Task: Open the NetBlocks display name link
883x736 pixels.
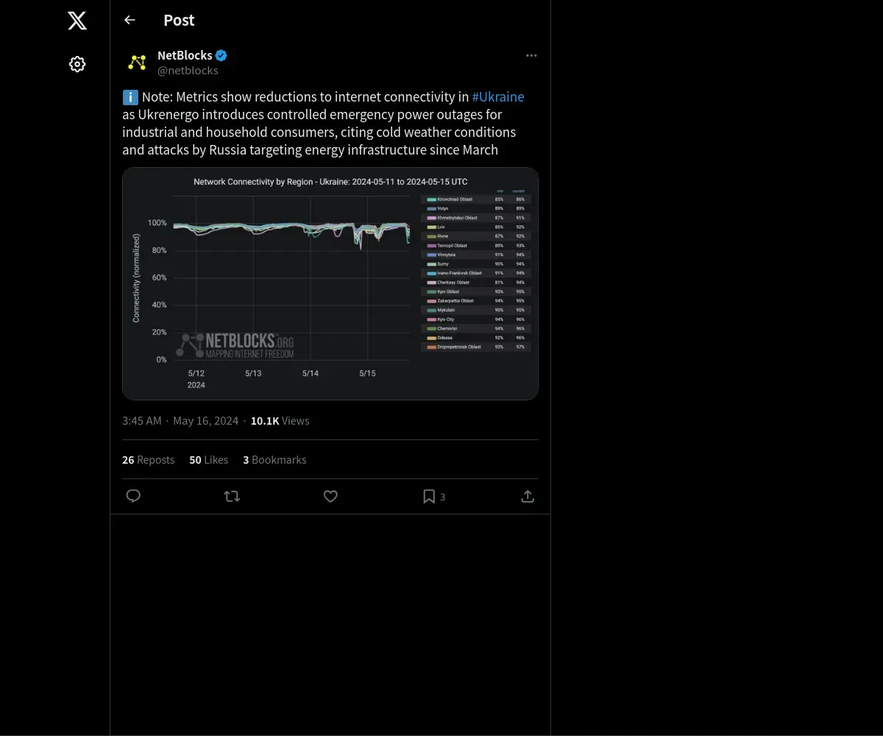Action: click(x=185, y=55)
